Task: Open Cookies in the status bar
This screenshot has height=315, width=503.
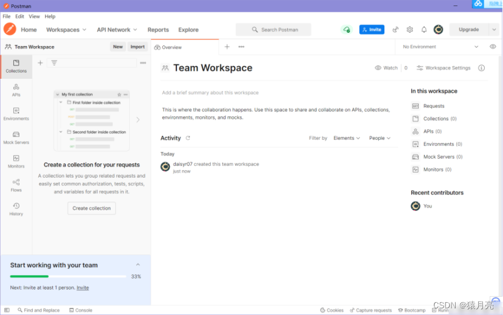Action: (x=331, y=310)
